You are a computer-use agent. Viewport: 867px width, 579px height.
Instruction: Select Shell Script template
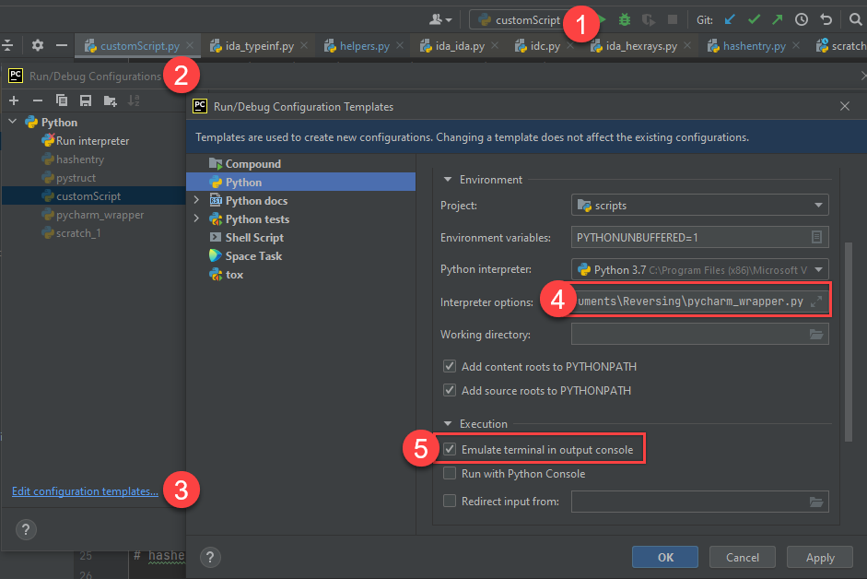[x=254, y=238]
